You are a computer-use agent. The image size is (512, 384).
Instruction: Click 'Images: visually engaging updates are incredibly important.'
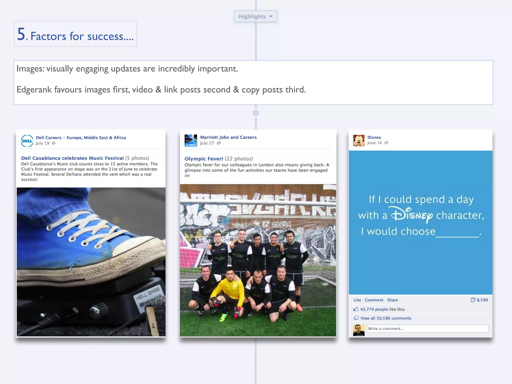coord(127,69)
